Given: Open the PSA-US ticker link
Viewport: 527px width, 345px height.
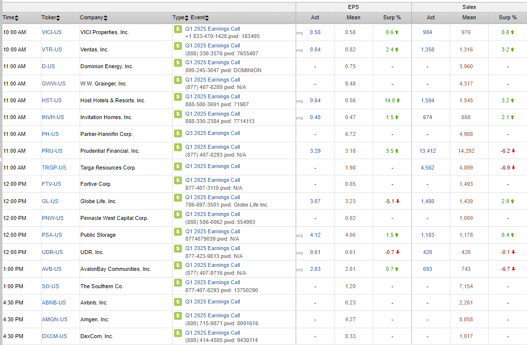Looking at the screenshot, I should click(x=52, y=235).
